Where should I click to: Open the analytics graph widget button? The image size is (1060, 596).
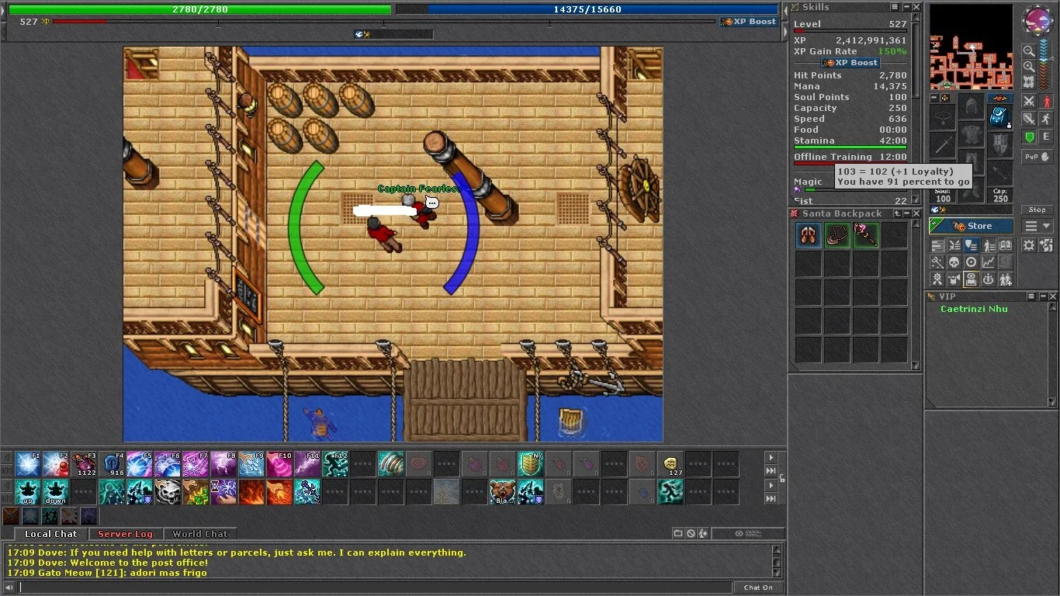tap(989, 262)
